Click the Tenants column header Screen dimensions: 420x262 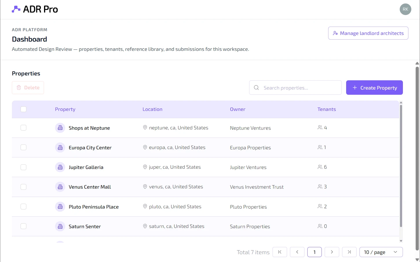coord(327,109)
